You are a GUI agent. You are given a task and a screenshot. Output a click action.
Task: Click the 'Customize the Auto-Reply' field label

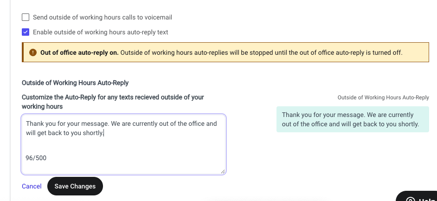click(113, 102)
